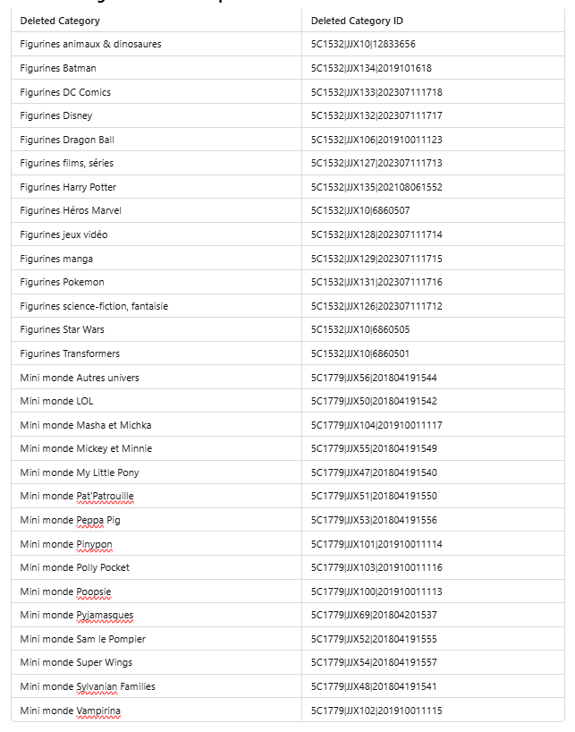Select the Mini monde My Little Pony cell
Screen dimensions: 575x732
80,472
